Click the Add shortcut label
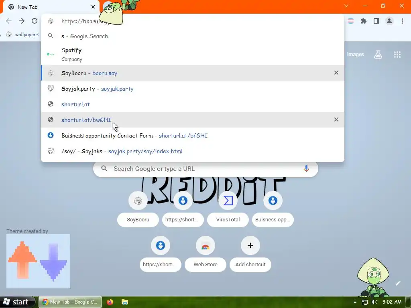 click(250, 265)
